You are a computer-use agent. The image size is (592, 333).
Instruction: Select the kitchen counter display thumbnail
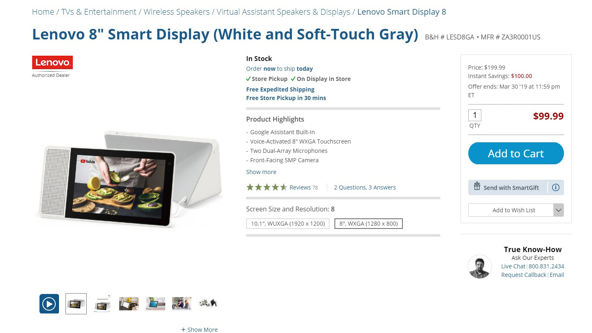point(129,304)
